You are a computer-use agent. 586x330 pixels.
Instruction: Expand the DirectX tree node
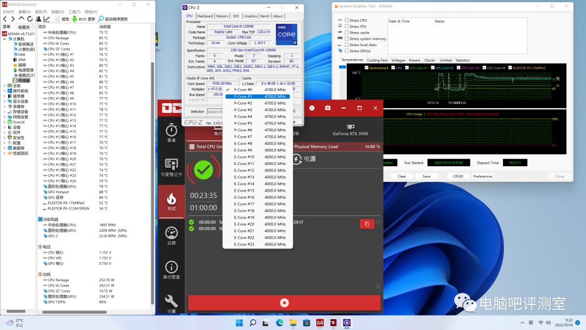(4, 122)
